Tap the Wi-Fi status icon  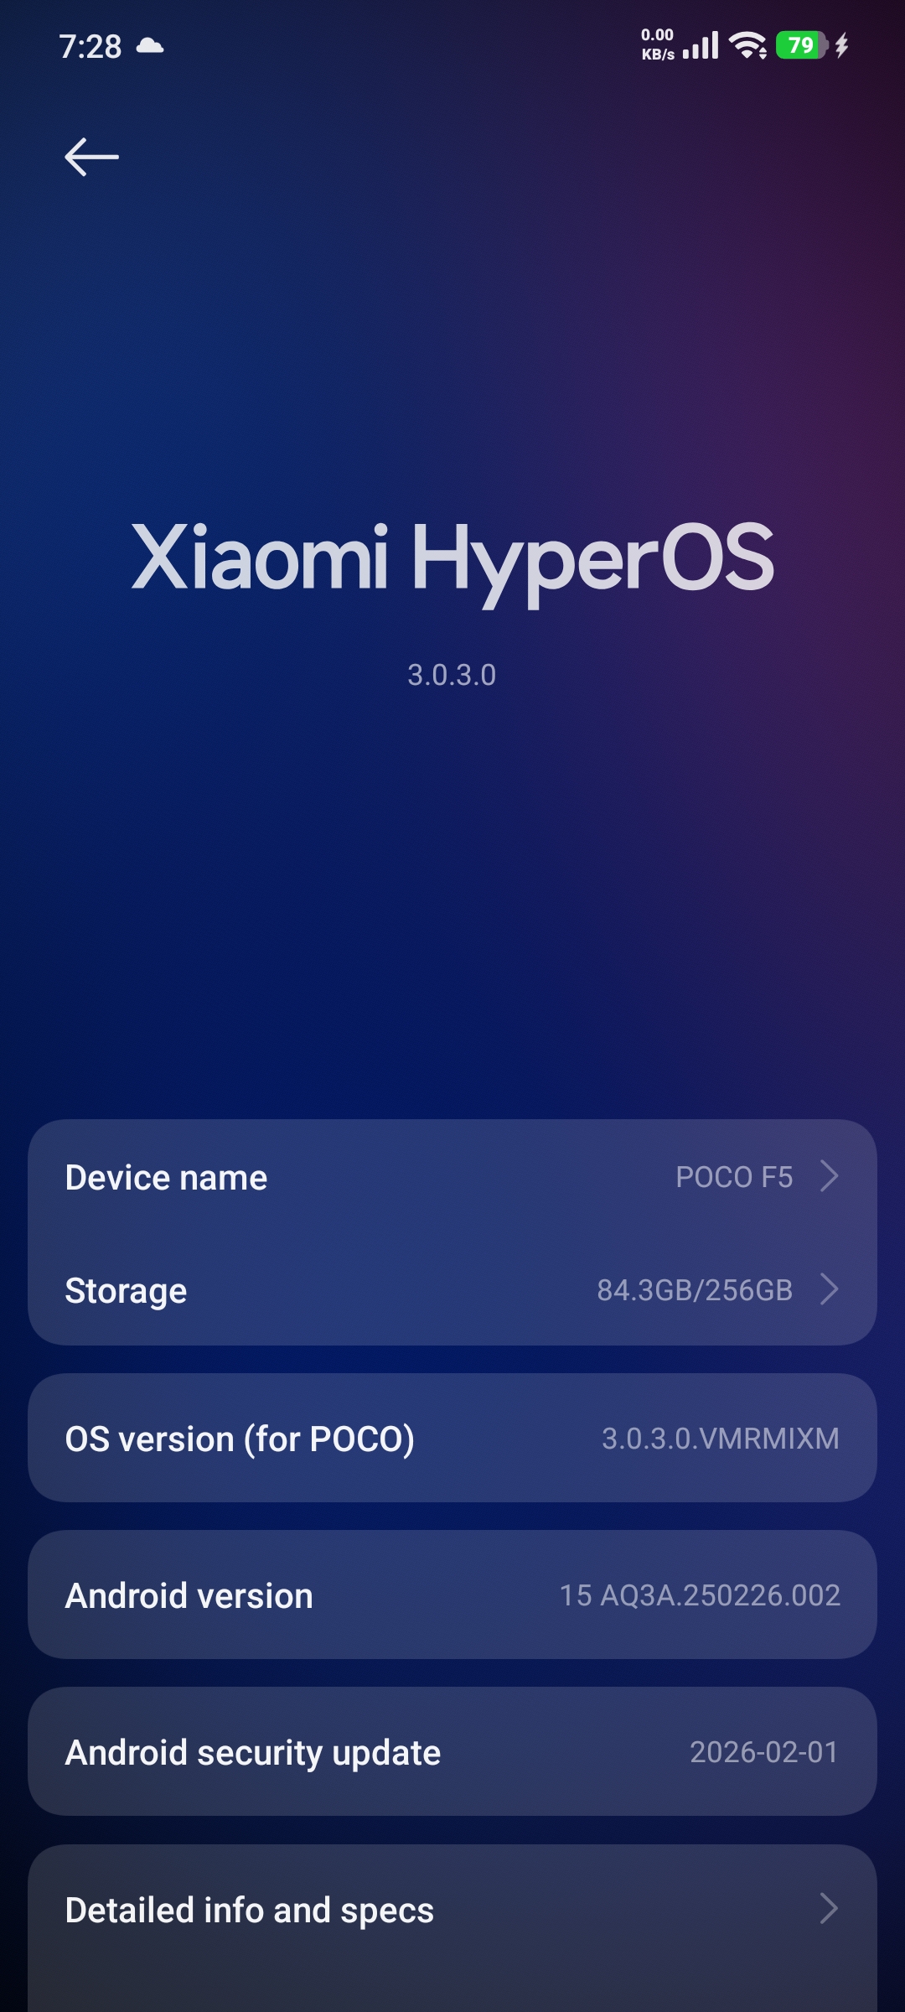[x=747, y=45]
